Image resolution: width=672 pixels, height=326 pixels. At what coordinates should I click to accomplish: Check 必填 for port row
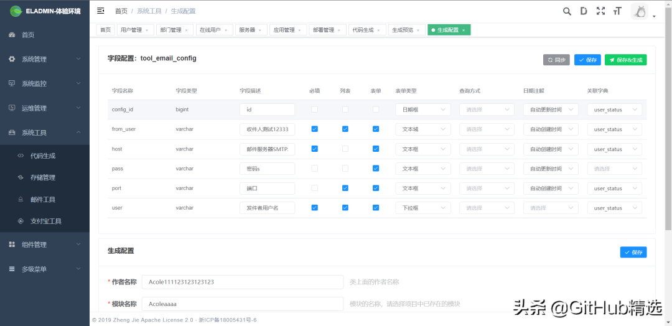(315, 188)
